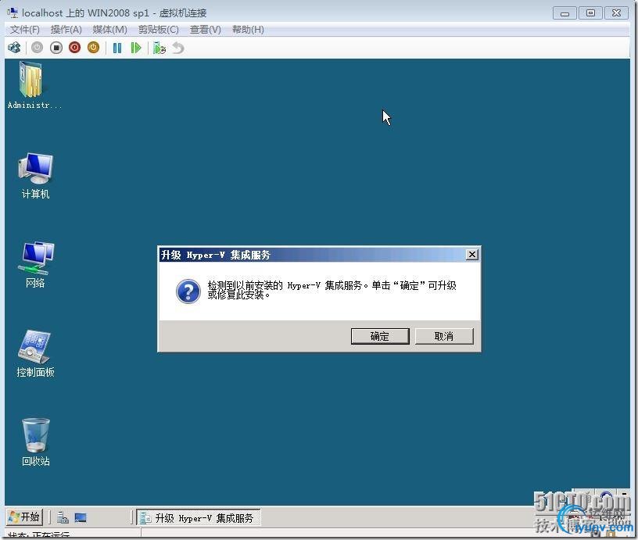This screenshot has width=638, height=540.
Task: Minimize the virtual machine connection window
Action: pos(565,13)
